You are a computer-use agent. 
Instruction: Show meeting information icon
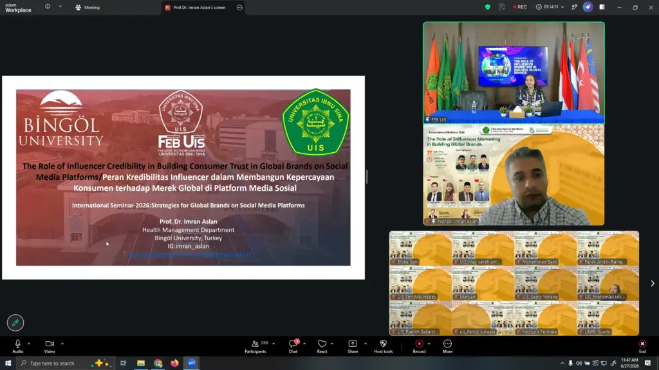pyautogui.click(x=48, y=6)
